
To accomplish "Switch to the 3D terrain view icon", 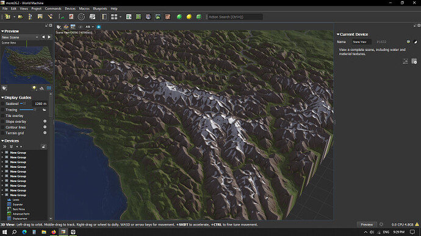I will (158, 16).
